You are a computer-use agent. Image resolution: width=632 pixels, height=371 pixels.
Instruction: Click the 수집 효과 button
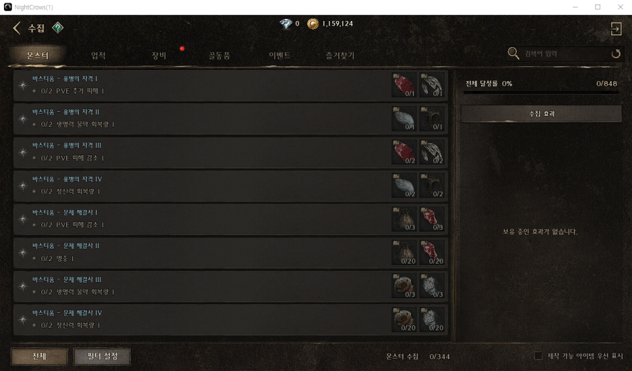[541, 114]
